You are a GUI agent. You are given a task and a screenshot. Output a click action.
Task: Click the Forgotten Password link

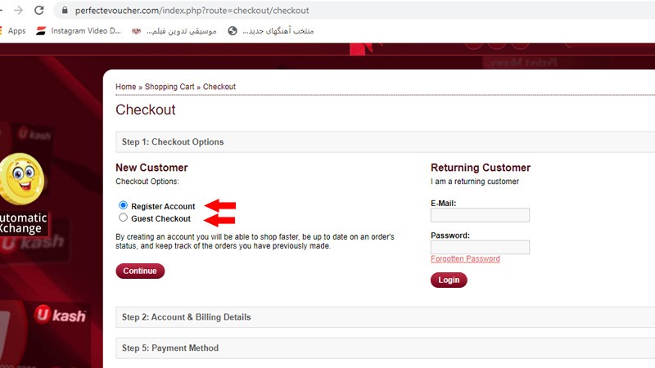465,259
